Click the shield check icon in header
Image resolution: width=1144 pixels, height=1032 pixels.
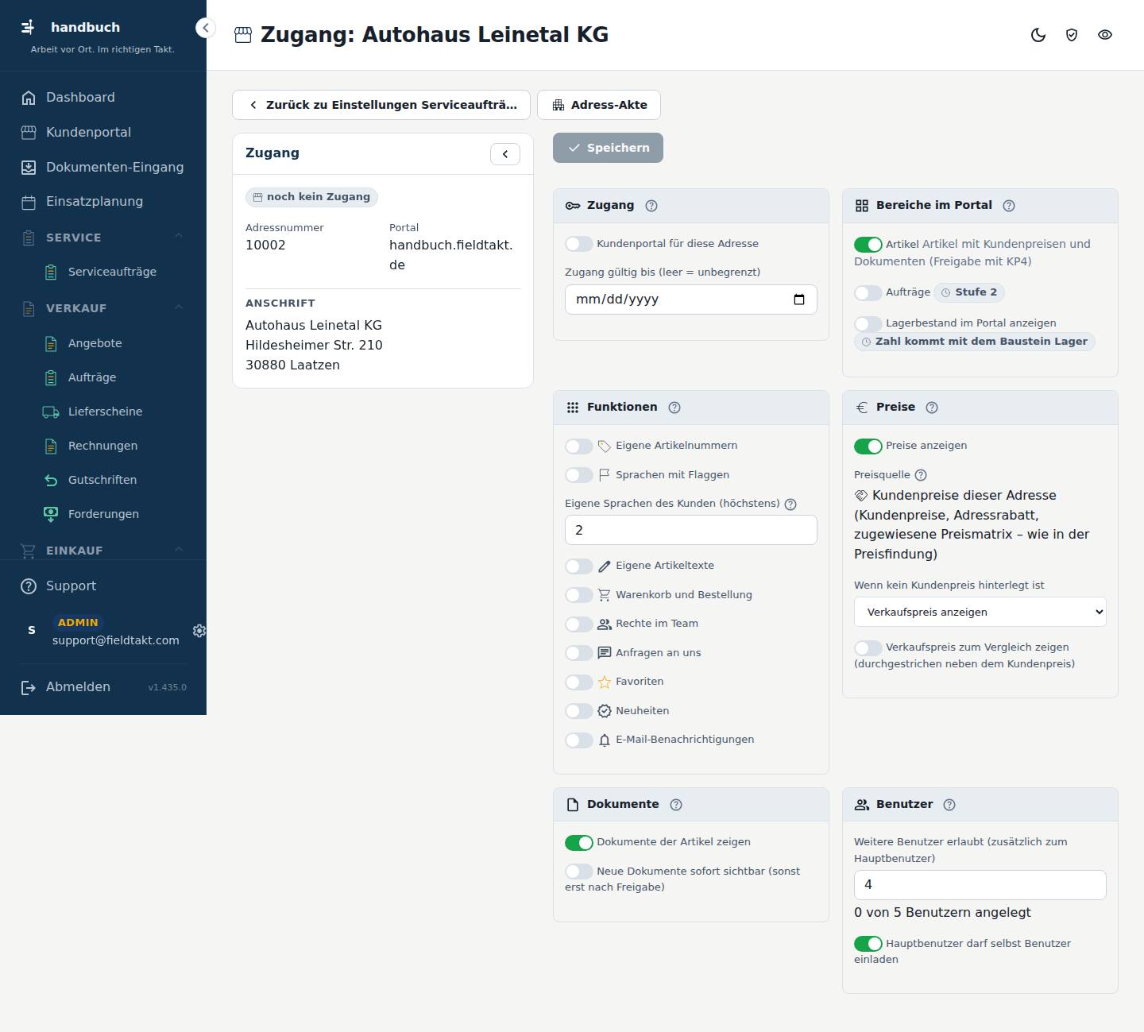pos(1072,35)
